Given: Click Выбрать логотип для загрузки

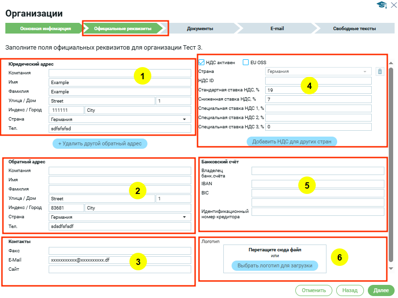Looking at the screenshot, I should click(274, 266).
